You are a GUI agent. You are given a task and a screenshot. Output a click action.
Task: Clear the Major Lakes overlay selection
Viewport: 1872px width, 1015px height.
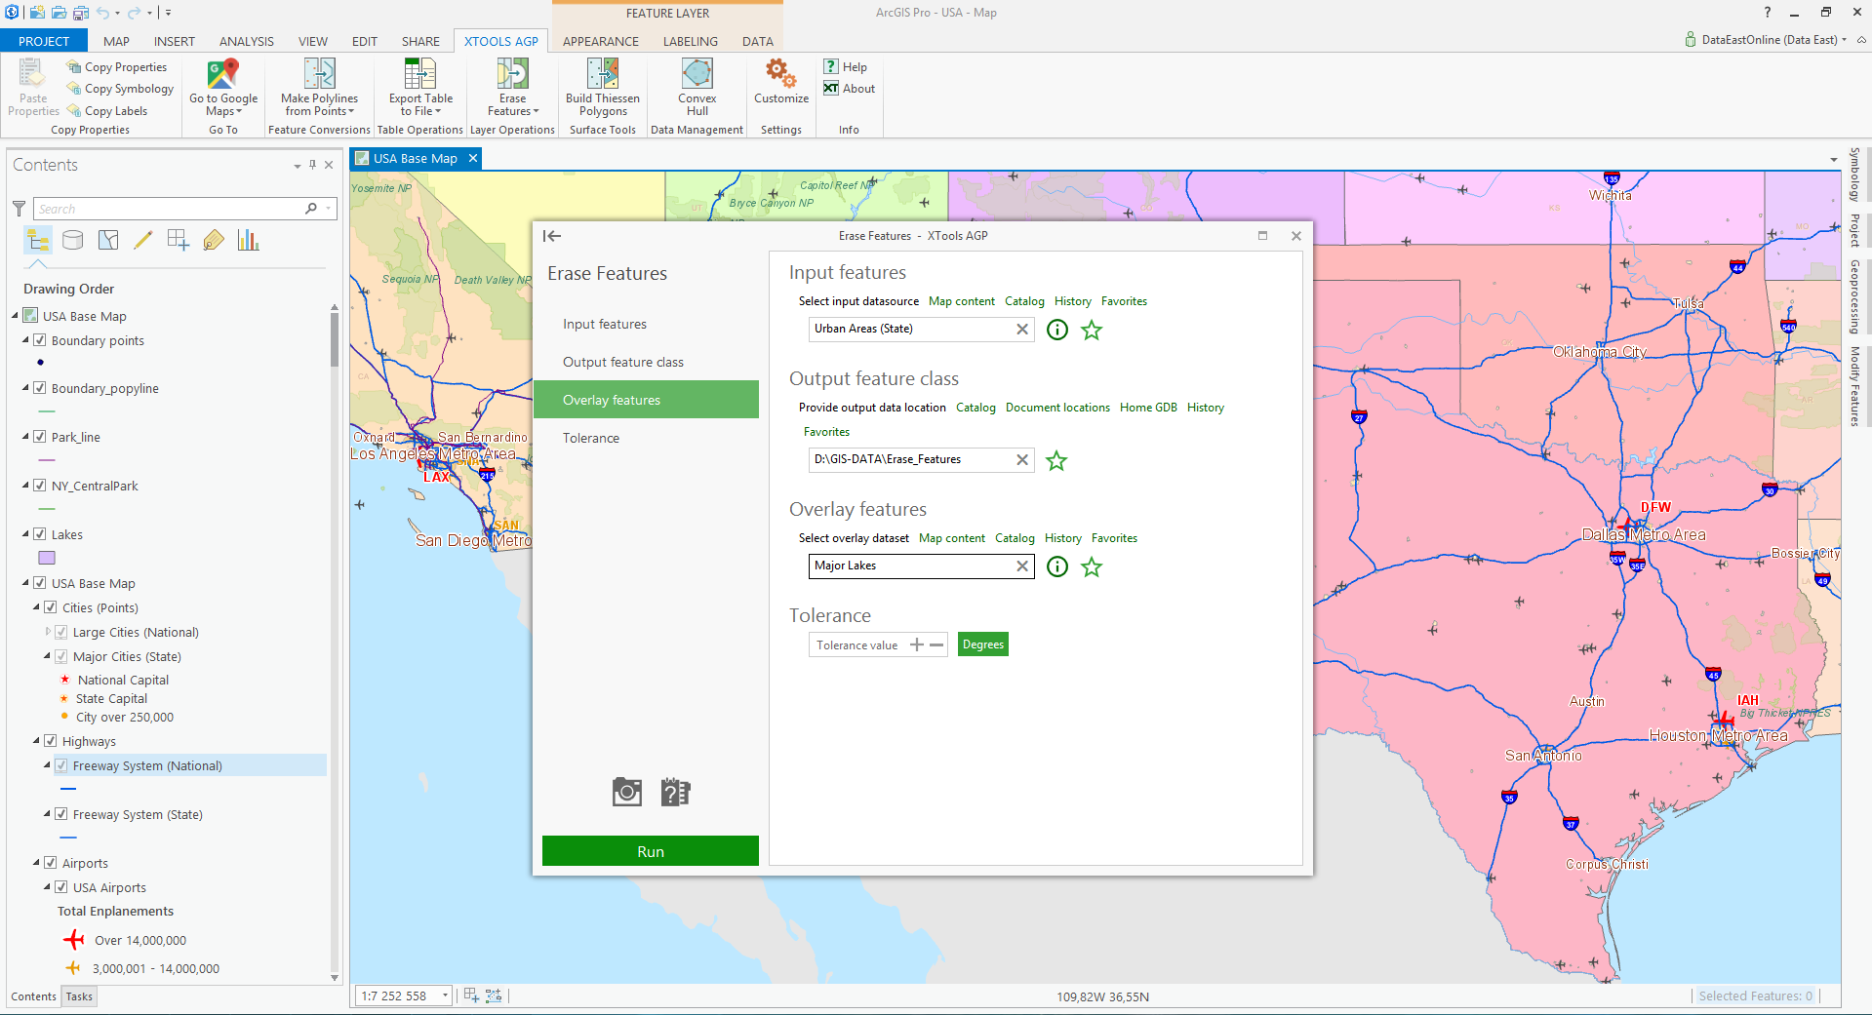click(1022, 566)
